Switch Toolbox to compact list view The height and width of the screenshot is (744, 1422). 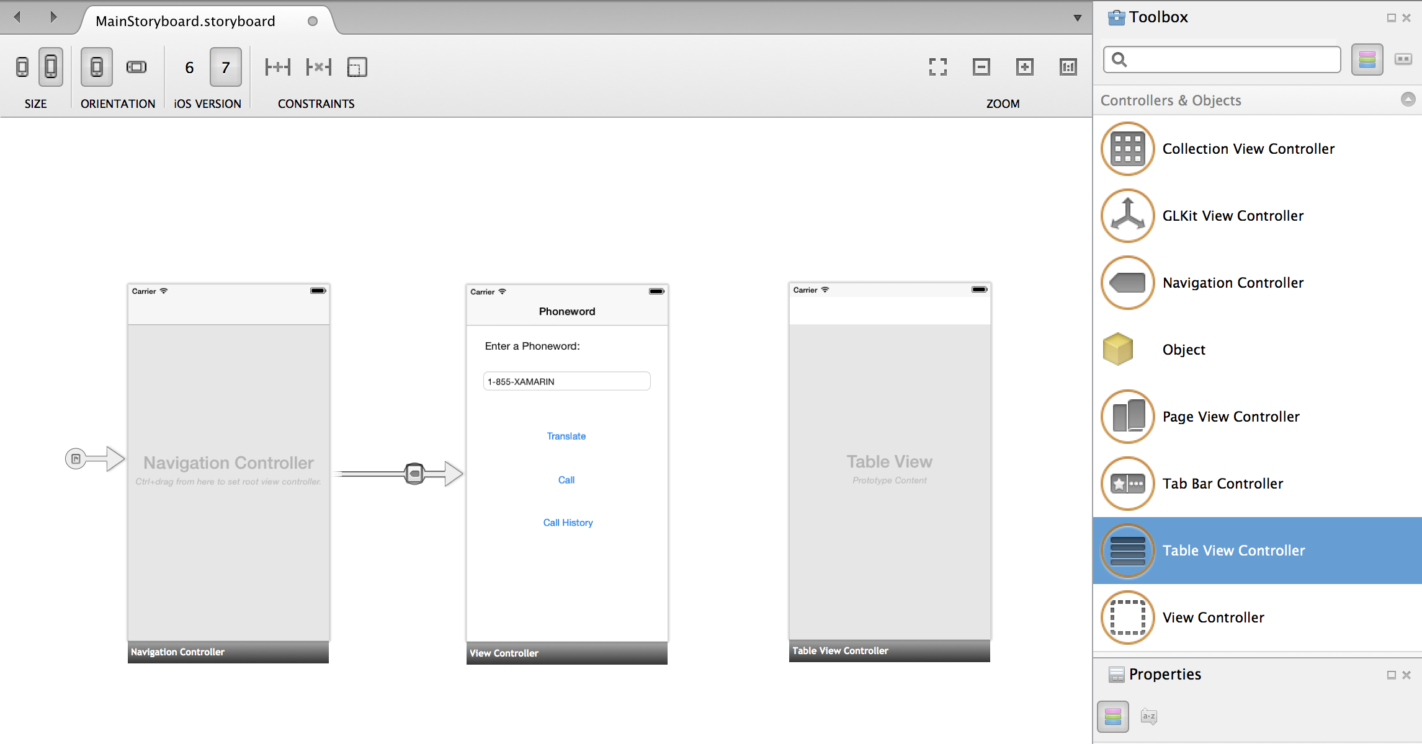pyautogui.click(x=1403, y=60)
